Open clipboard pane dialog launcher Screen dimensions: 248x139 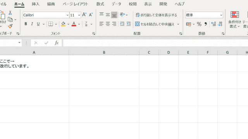pos(18,34)
